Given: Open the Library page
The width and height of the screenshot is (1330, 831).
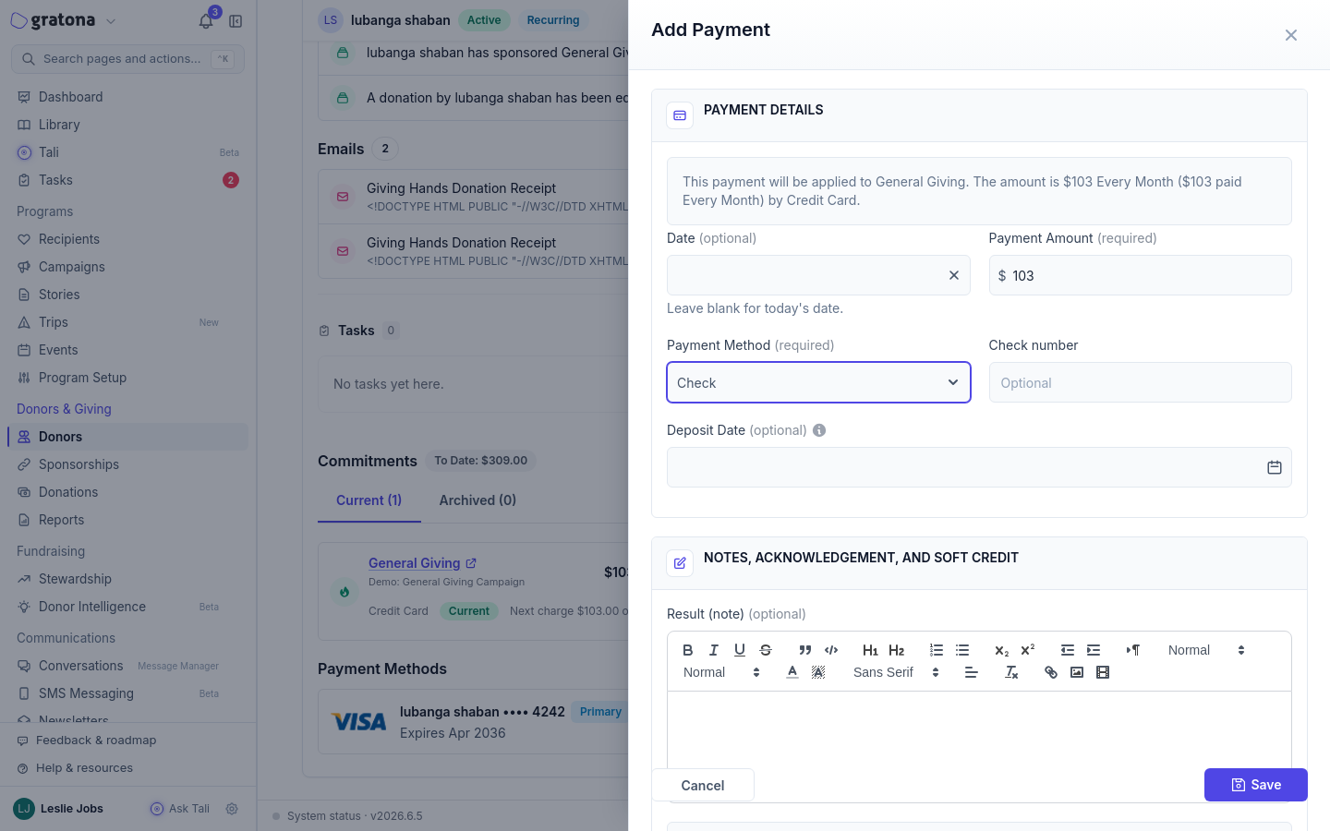Looking at the screenshot, I should [127, 125].
